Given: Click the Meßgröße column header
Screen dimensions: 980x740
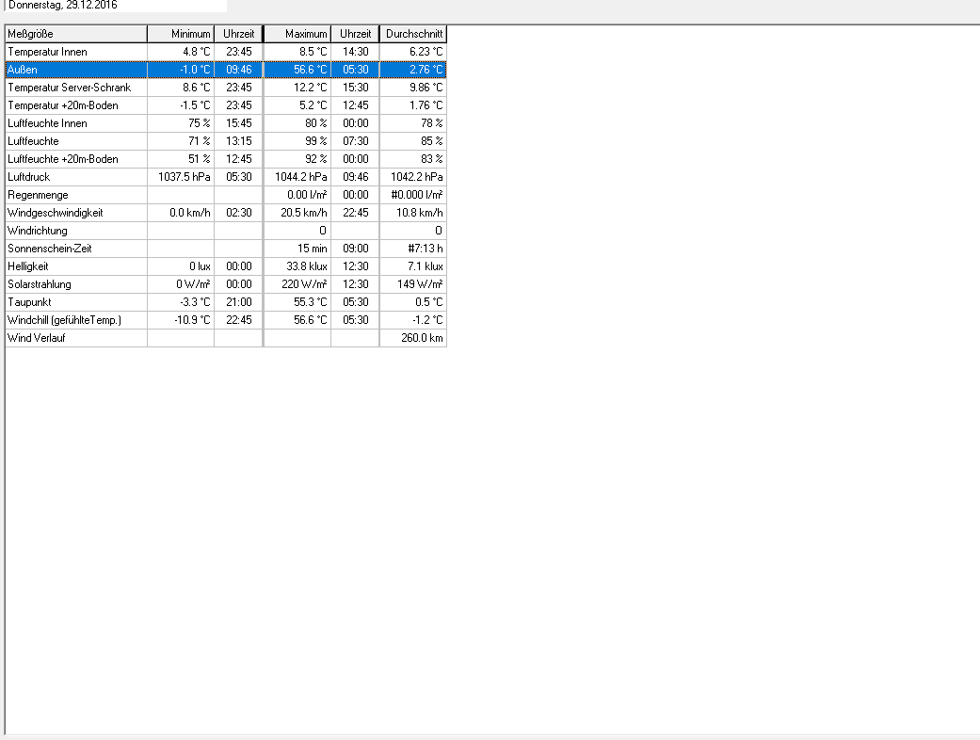Looking at the screenshot, I should (75, 34).
